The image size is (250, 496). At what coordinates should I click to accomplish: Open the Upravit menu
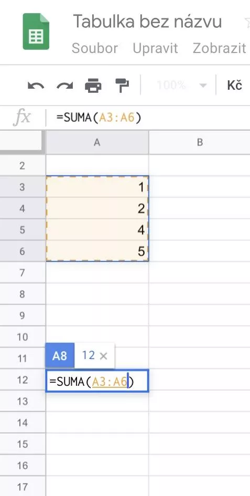[x=155, y=48]
